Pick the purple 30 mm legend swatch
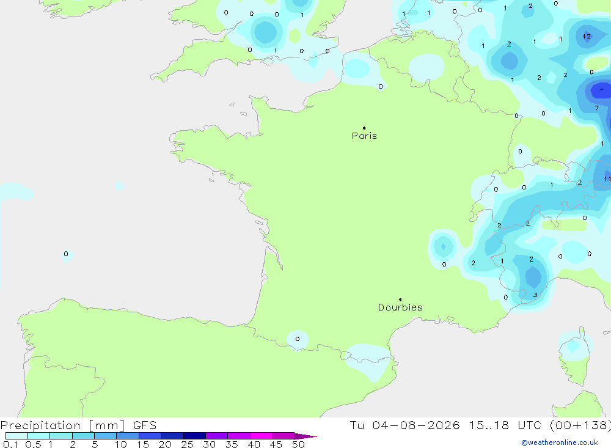 (x=217, y=436)
